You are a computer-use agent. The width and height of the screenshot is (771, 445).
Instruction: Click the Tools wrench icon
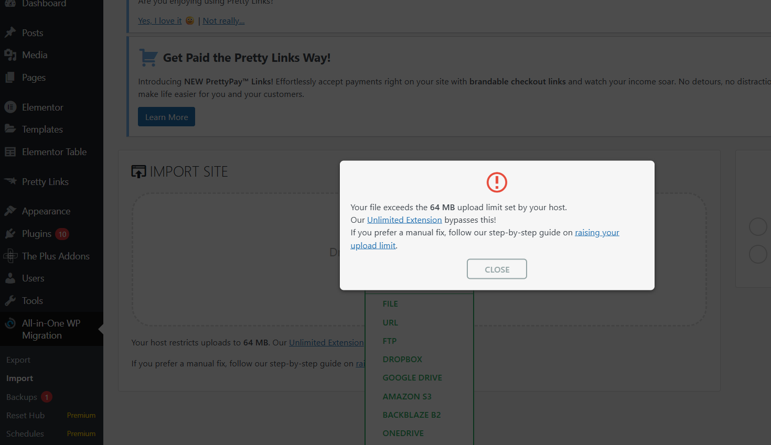click(10, 301)
